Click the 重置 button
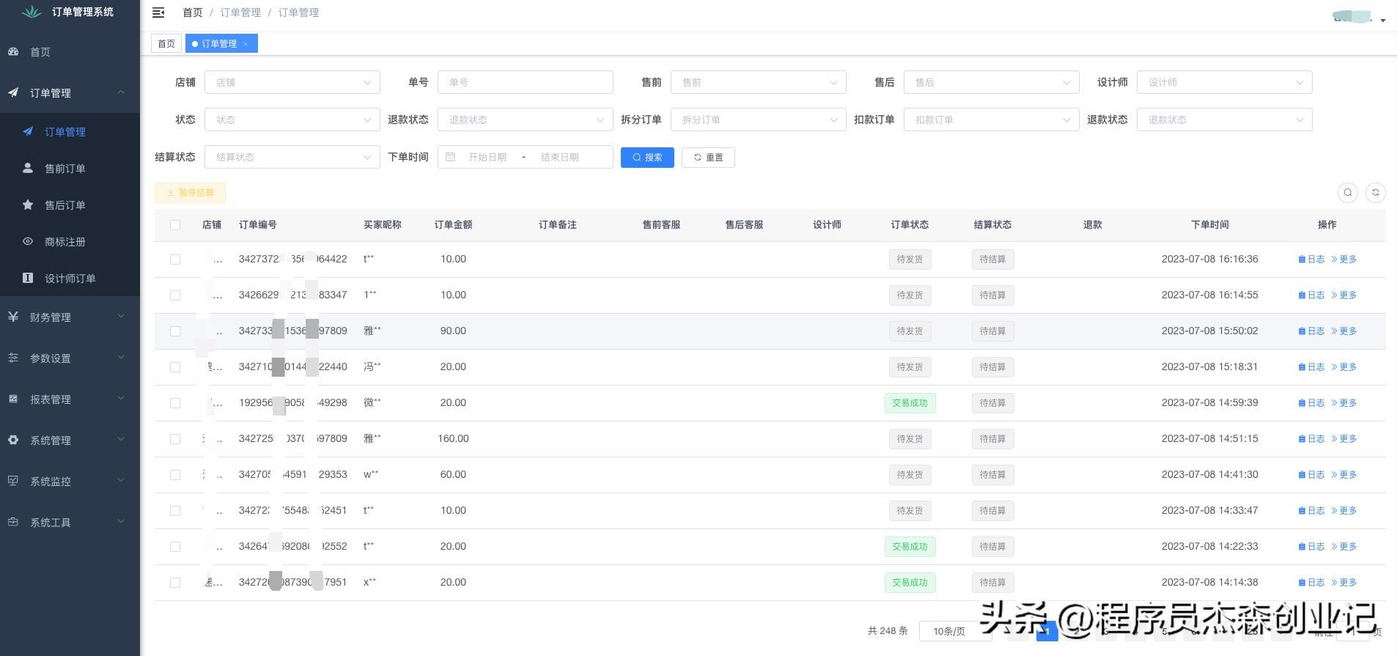 point(708,157)
